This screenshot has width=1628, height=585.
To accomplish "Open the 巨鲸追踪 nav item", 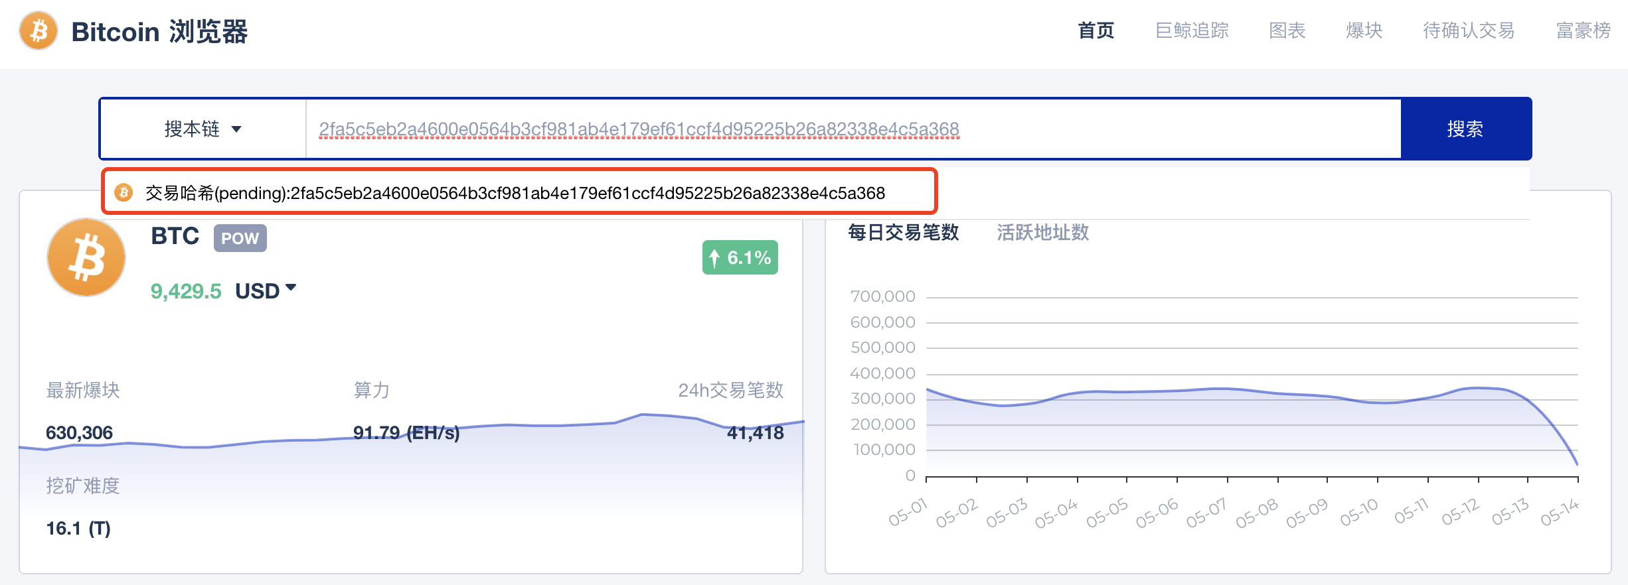I will coord(1192,31).
